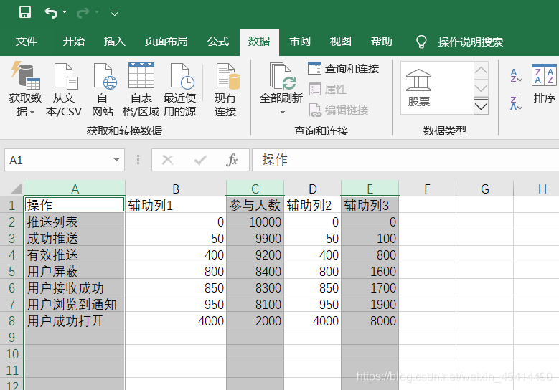Click cell 用户接收成功
Viewport: 559px width, 390px height.
pos(75,287)
